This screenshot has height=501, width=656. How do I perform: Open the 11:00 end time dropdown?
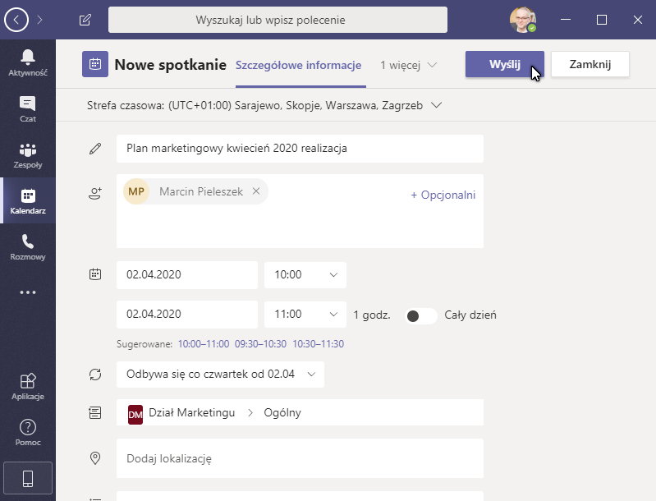[305, 315]
